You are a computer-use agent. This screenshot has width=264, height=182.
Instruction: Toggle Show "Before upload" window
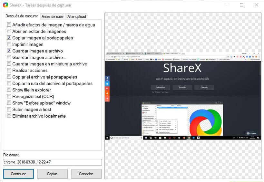coord(9,103)
